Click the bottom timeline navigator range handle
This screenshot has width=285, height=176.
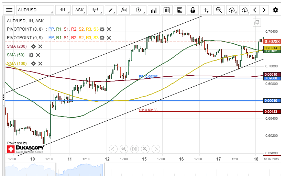[x=103, y=169]
